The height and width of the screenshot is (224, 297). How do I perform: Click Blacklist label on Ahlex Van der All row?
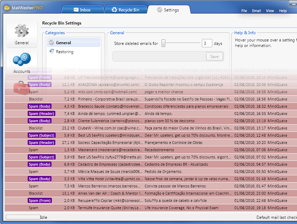(x=36, y=193)
